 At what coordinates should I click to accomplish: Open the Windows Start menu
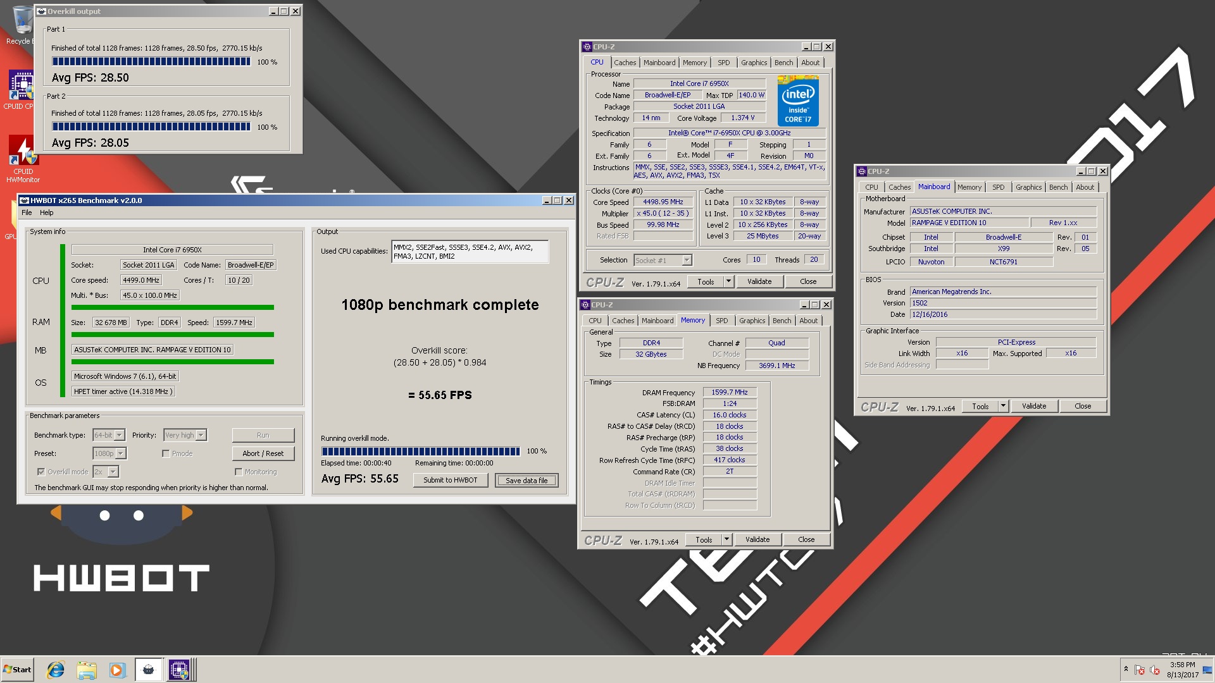(17, 670)
